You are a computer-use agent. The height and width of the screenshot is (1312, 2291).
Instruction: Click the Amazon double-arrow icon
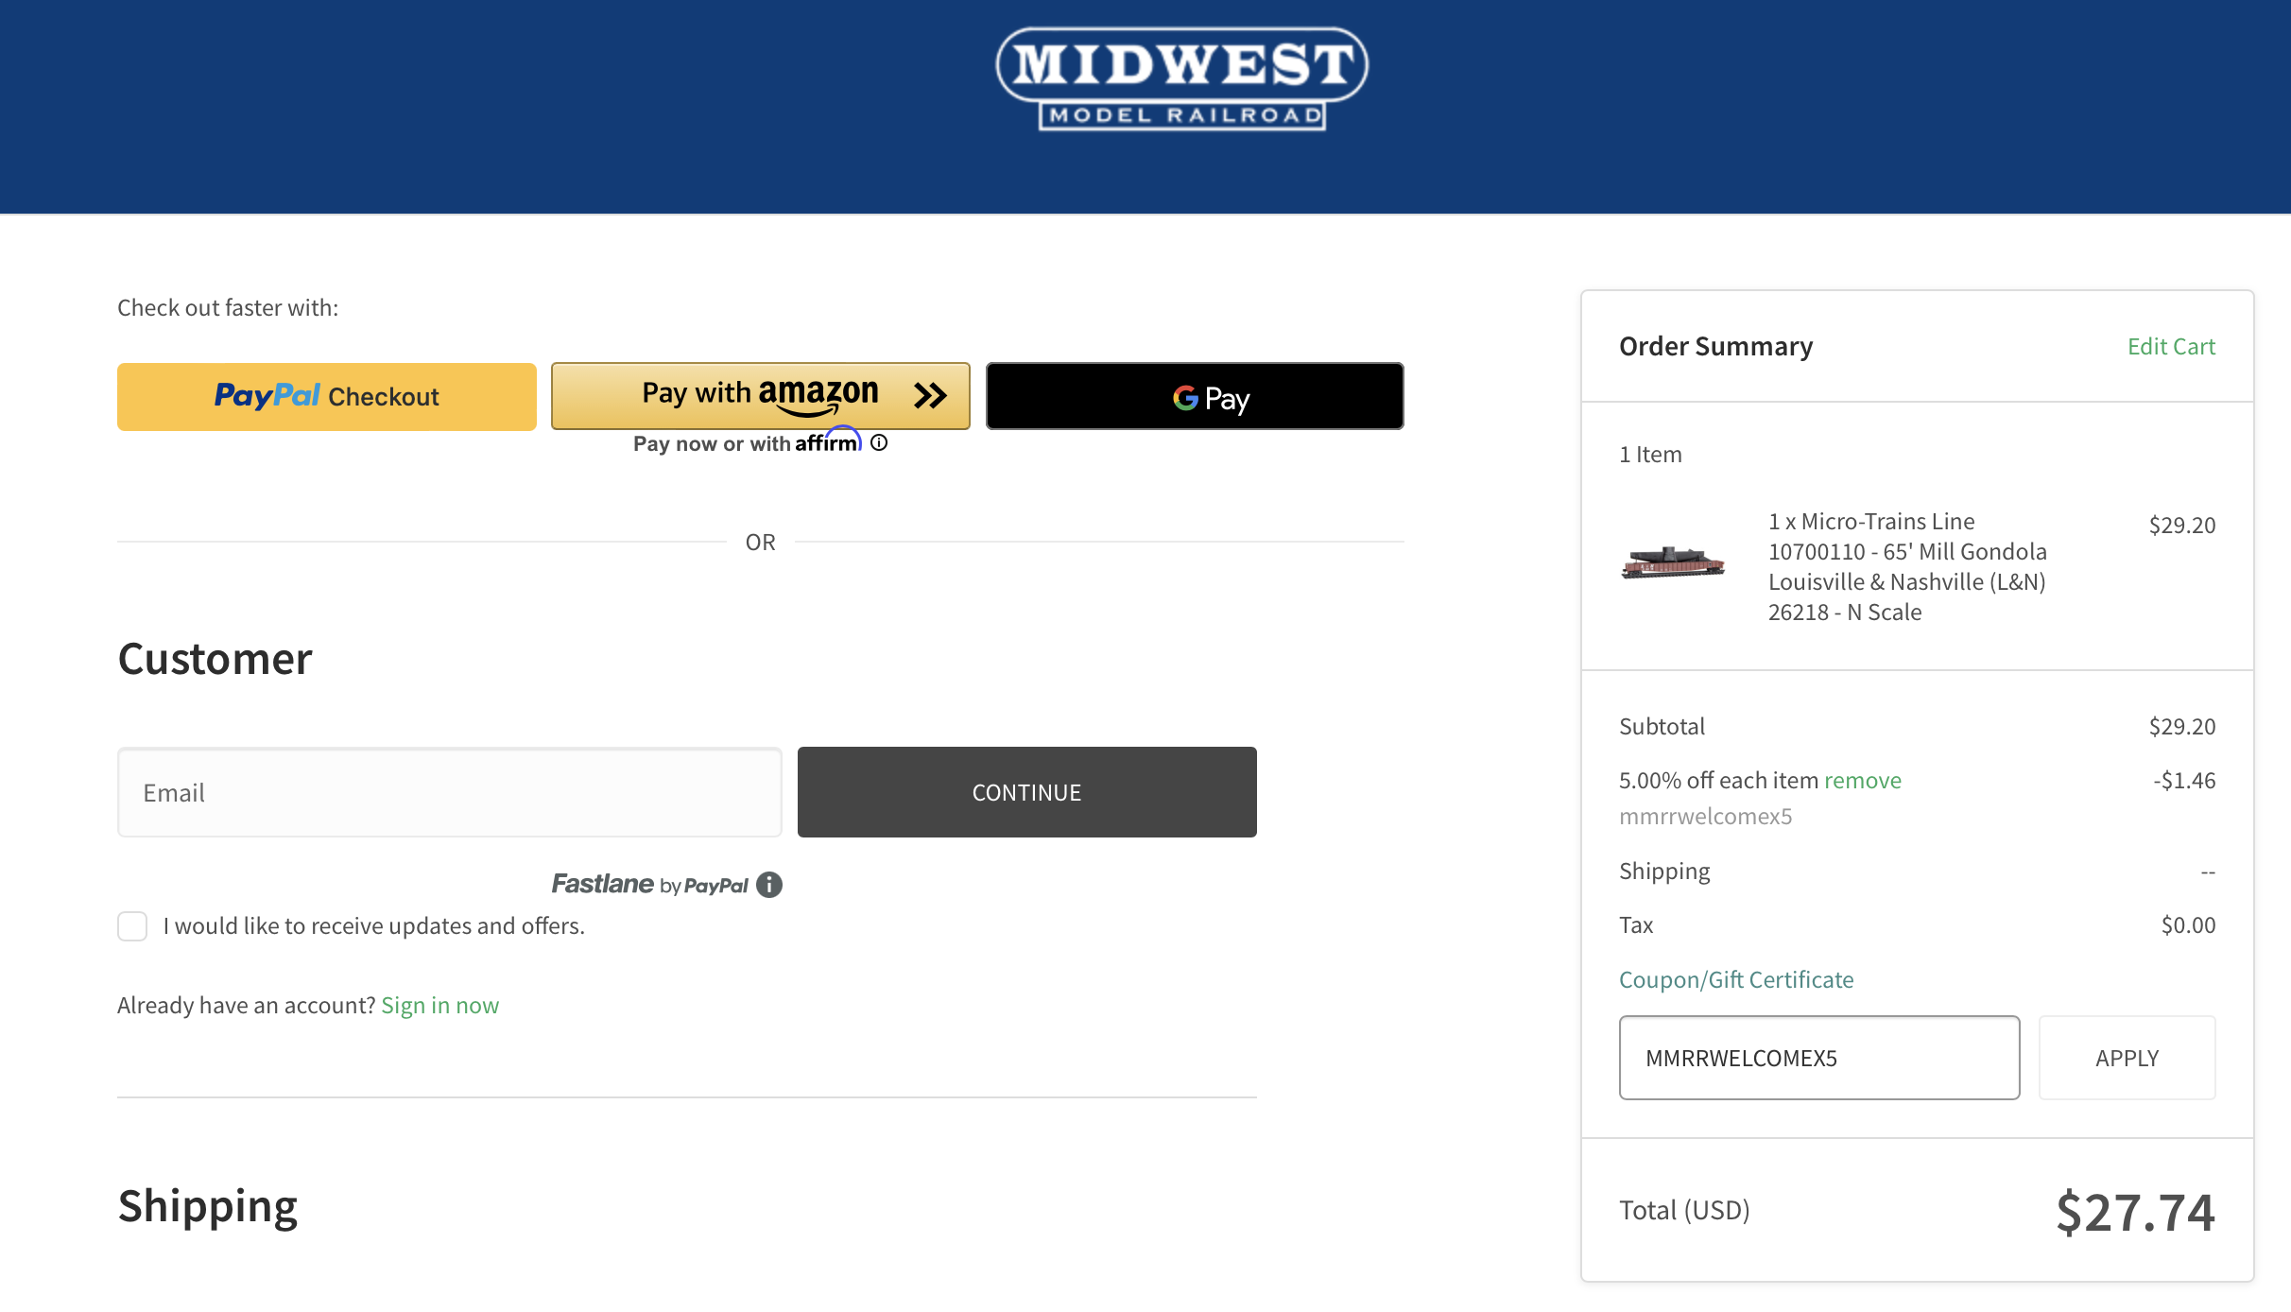click(x=930, y=395)
